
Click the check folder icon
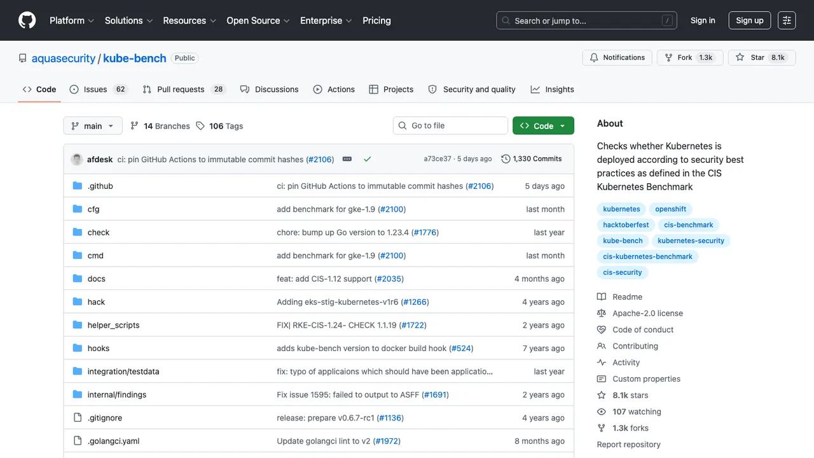(x=78, y=232)
